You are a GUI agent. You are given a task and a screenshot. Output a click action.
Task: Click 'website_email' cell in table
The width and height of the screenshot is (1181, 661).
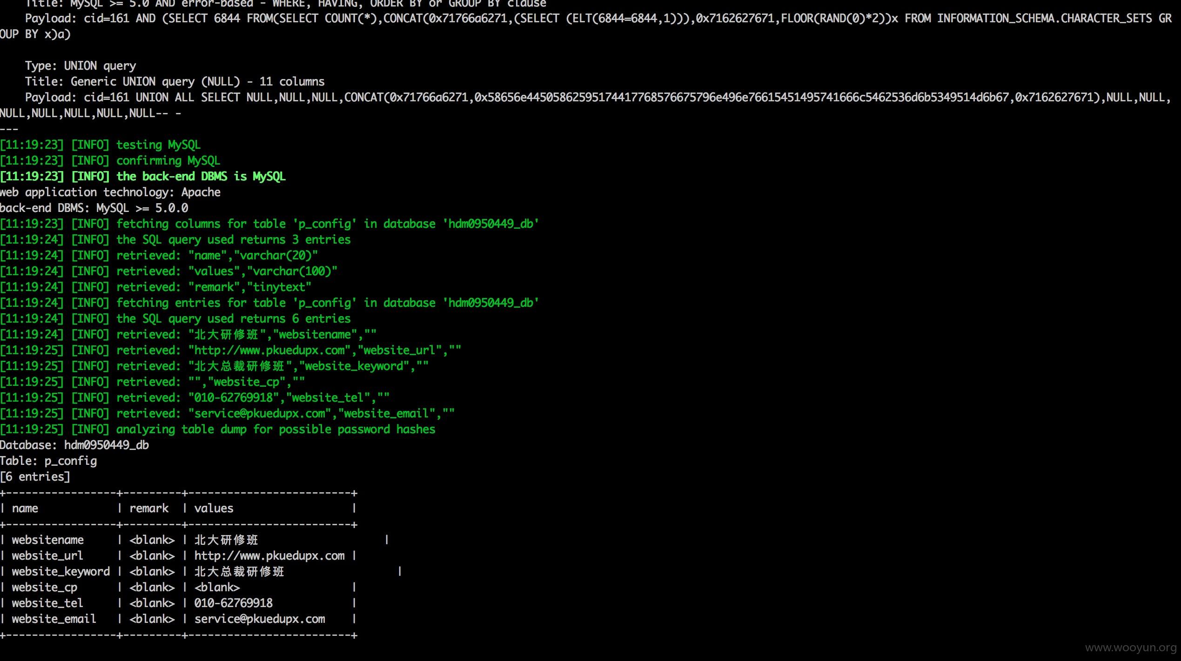[x=54, y=619]
